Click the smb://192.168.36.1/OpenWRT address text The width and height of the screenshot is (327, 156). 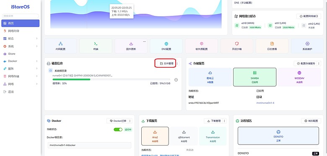(x=204, y=103)
